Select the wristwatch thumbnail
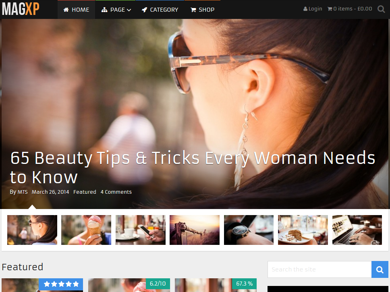The height and width of the screenshot is (292, 390). click(249, 230)
